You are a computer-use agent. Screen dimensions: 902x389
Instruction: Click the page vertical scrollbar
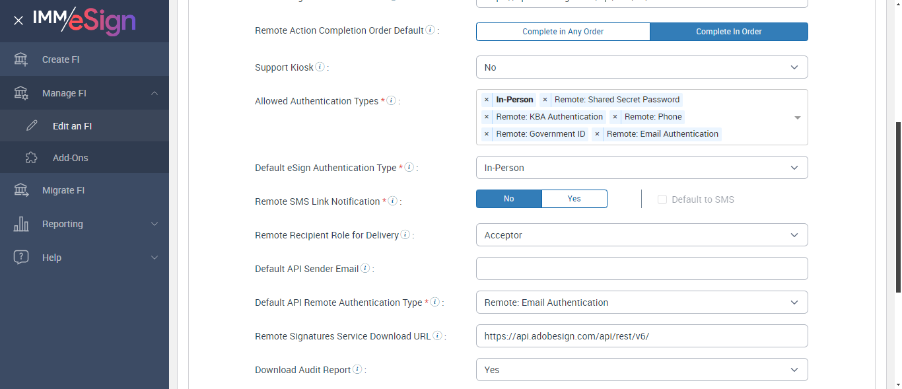click(897, 205)
